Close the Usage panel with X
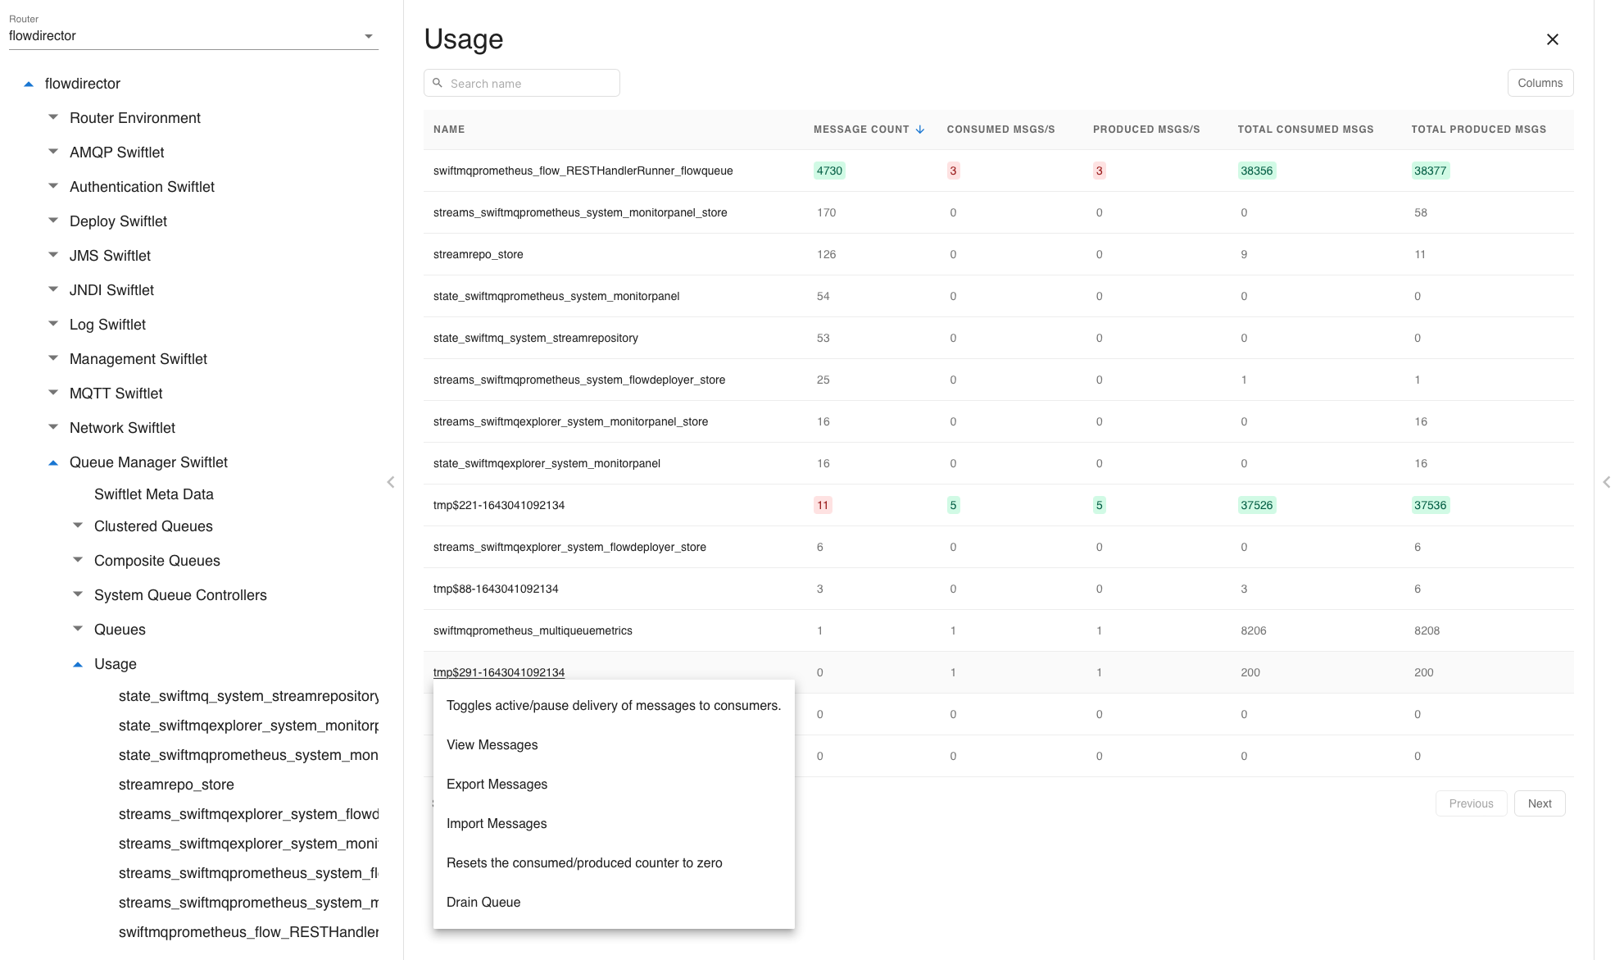 [x=1552, y=39]
